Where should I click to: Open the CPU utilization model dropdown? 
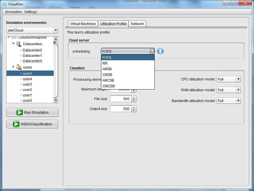[x=238, y=79]
